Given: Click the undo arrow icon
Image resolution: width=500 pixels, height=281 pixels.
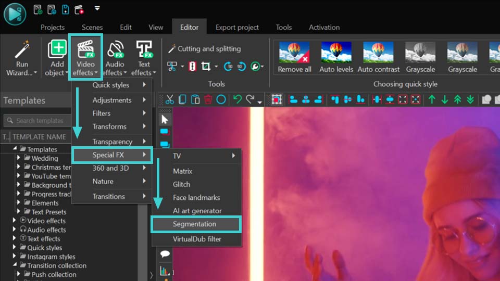Looking at the screenshot, I should (238, 99).
